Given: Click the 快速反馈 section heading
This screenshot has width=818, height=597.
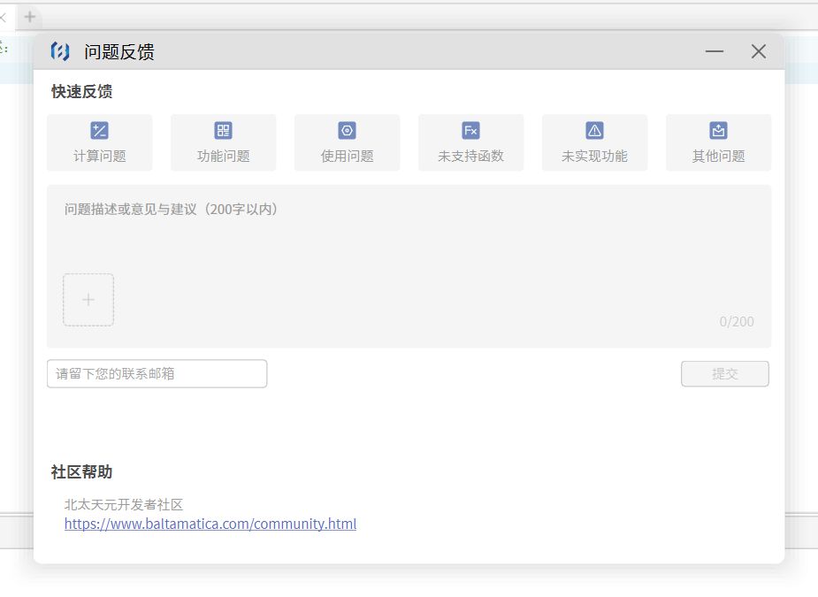Looking at the screenshot, I should tap(81, 92).
